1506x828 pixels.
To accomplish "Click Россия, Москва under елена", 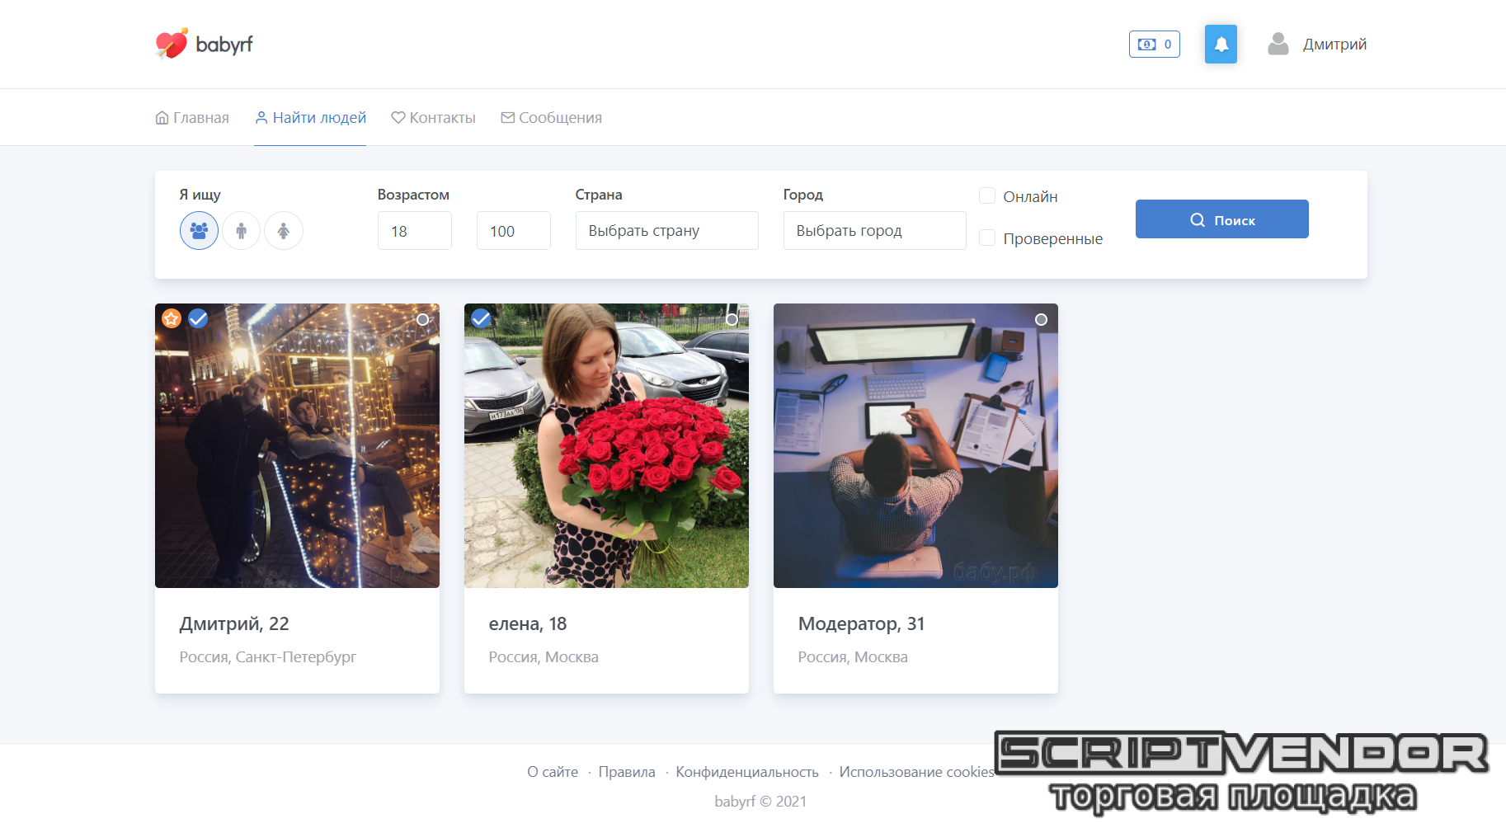I will click(x=544, y=657).
